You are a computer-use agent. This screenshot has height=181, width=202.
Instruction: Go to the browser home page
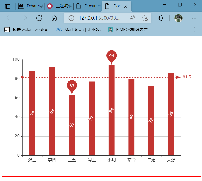point(54,18)
